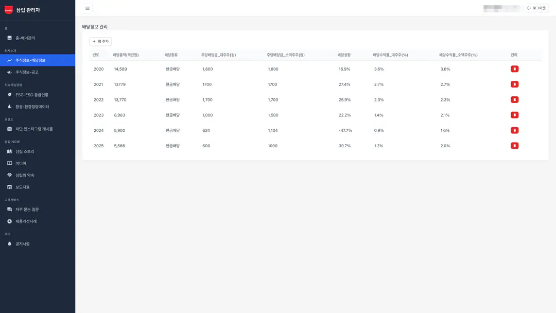Click the red 삼립 logo icon
Viewport: 556px width, 313px height.
(x=9, y=10)
